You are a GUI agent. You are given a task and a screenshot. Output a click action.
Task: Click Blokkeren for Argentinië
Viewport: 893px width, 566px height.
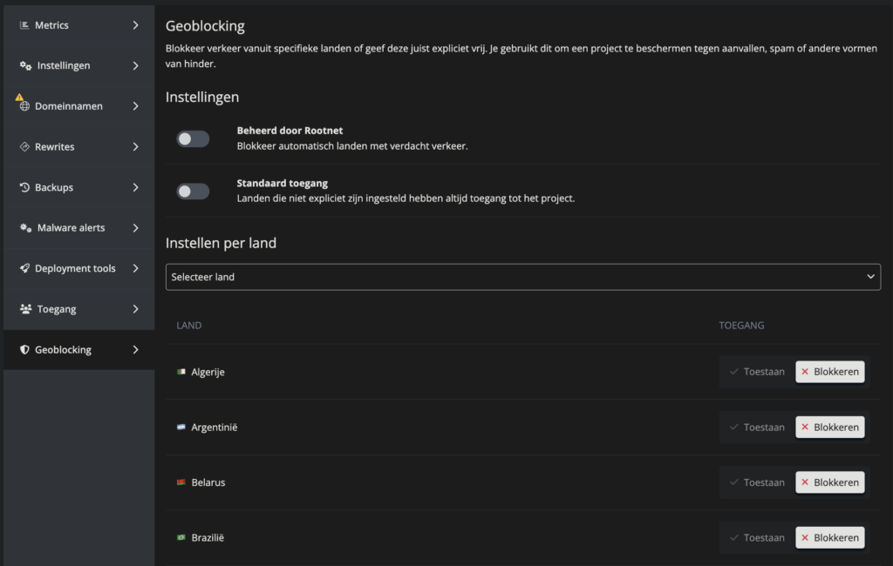tap(830, 428)
